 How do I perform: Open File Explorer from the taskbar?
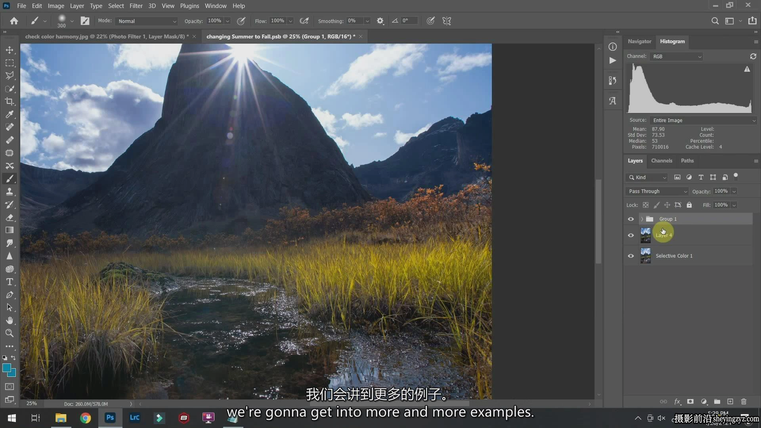click(61, 418)
